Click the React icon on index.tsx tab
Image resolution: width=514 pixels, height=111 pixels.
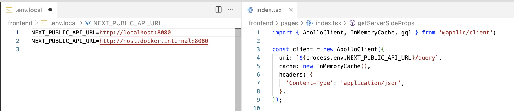(x=250, y=10)
